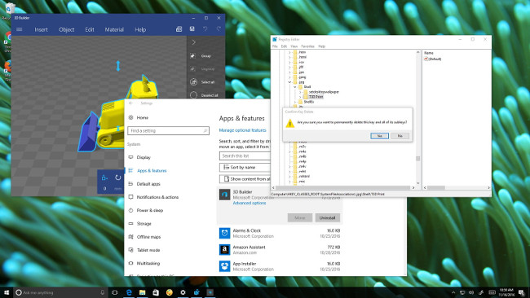This screenshot has width=530, height=298.
Task: Click the Ungroup icon in 3D Builder
Action: point(193,69)
